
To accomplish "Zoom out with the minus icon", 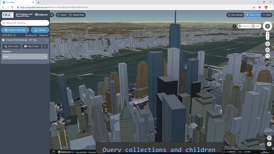I will pos(268,39).
